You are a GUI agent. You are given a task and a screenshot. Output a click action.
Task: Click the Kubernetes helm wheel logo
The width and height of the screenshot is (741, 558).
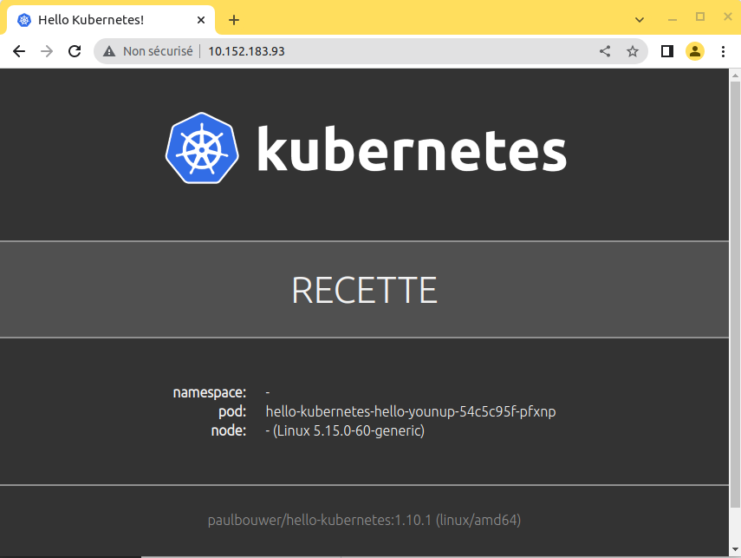(x=202, y=148)
